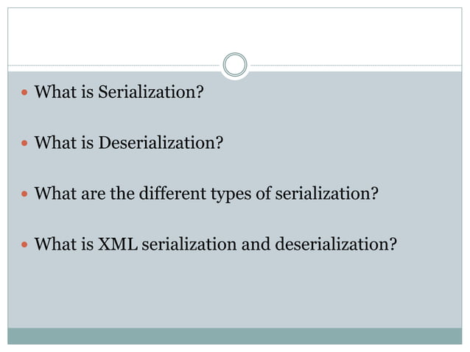The width and height of the screenshot is (470, 352).
Task: Click the bullet before "What is Serialization?"
Action: point(25,94)
